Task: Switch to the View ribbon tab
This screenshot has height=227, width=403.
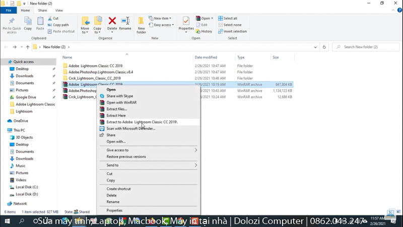Action: pos(59,10)
